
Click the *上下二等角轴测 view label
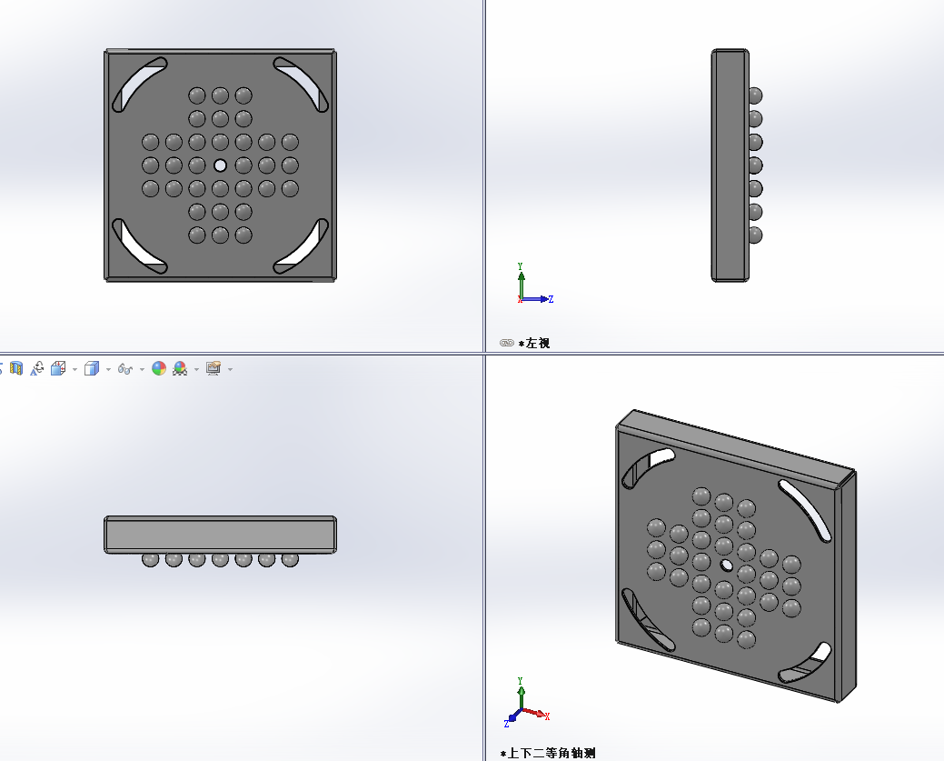pos(548,753)
